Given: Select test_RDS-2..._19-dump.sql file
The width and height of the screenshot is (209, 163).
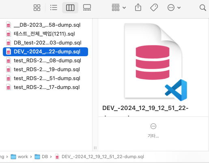Looking at the screenshot, I should click(45, 70).
